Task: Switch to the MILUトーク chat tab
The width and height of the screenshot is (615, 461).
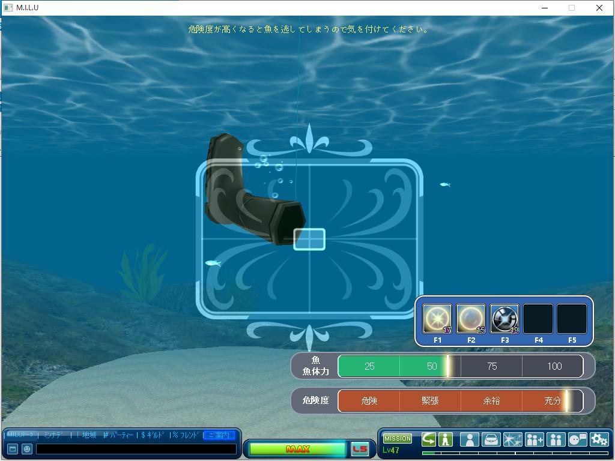Action: coord(20,435)
